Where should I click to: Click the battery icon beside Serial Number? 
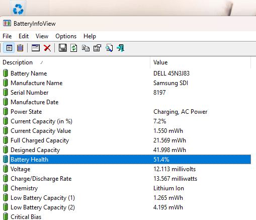[x=6, y=92]
